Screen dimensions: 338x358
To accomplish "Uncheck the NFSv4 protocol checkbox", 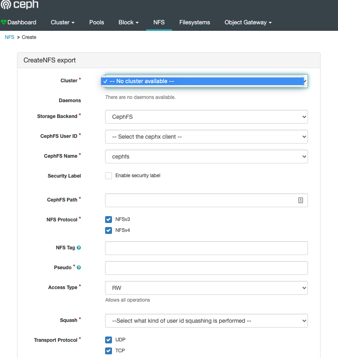I will point(109,230).
